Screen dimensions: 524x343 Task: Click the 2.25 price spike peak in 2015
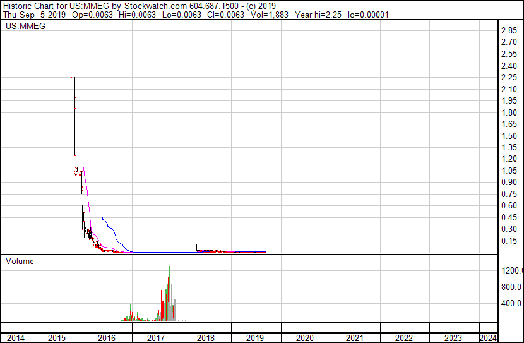coord(74,78)
